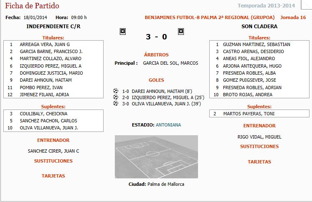This screenshot has height=202, width=312.
Task: Select the Benjamines Futbol-8 Palma competition link
Action: coord(210,17)
